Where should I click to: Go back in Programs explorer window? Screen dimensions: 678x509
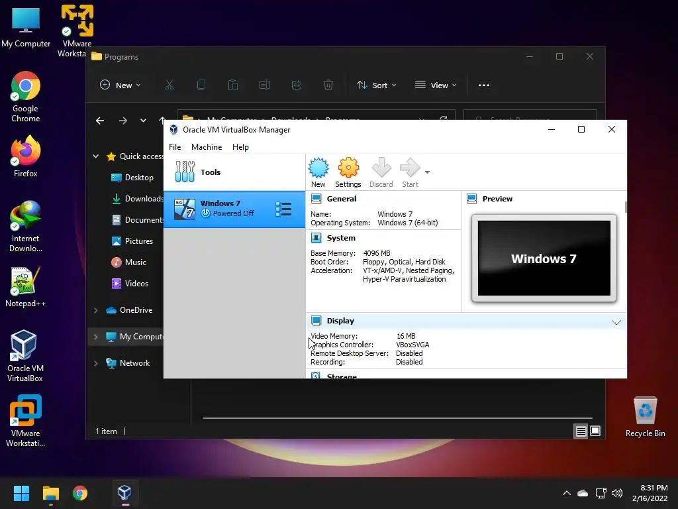pyautogui.click(x=100, y=121)
